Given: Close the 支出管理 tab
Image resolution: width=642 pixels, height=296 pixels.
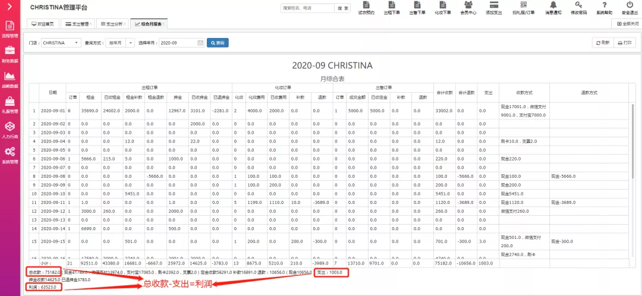Looking at the screenshot, I should click(90, 24).
